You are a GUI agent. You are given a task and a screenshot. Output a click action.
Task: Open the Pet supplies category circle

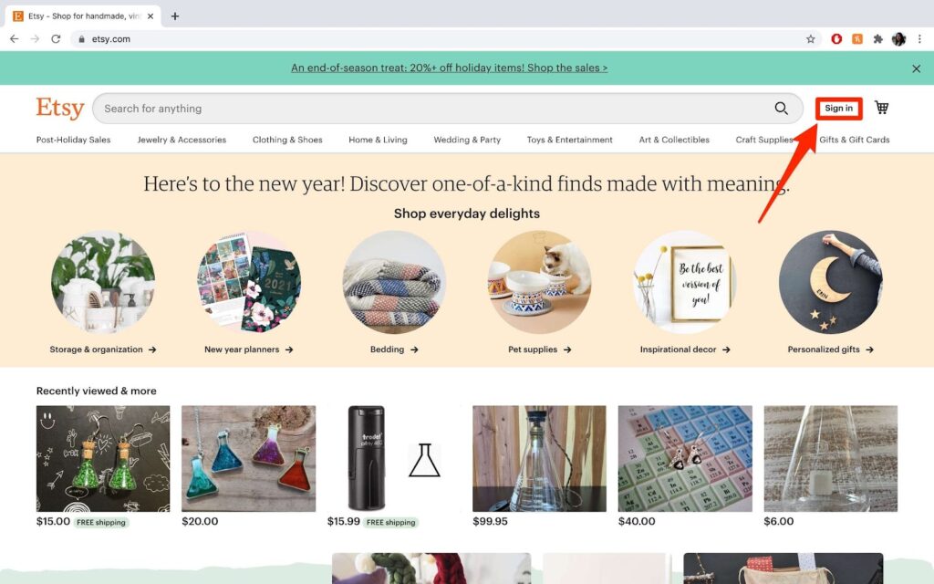point(540,282)
